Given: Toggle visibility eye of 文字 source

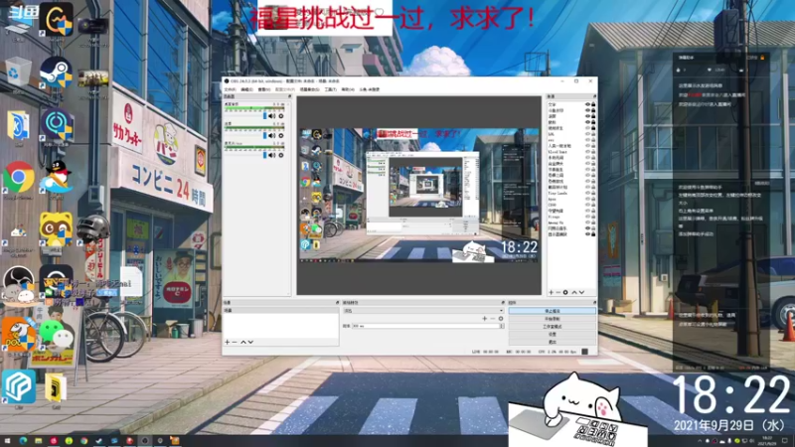Looking at the screenshot, I should pyautogui.click(x=587, y=104).
